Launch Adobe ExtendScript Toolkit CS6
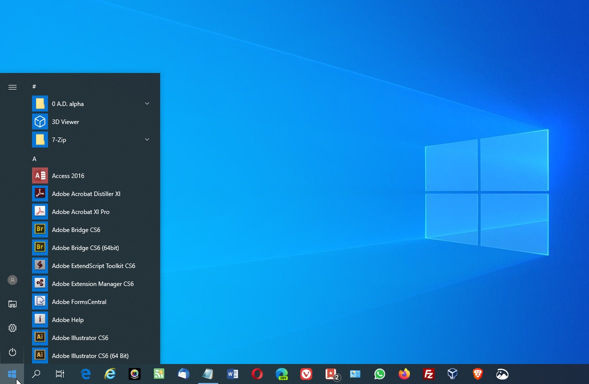Viewport: 589px width, 384px height. (93, 266)
